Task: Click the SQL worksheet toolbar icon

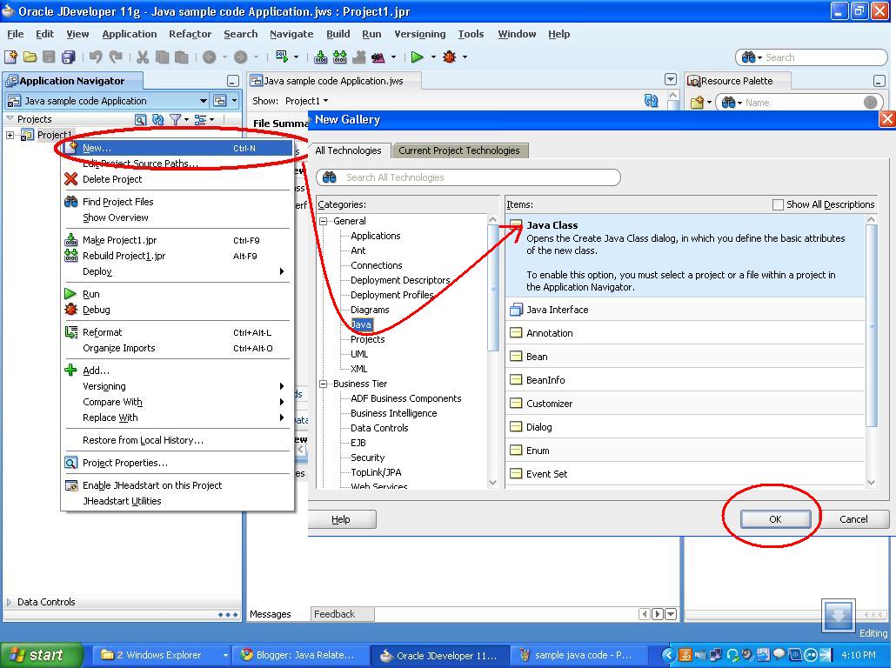Action: click(x=282, y=56)
